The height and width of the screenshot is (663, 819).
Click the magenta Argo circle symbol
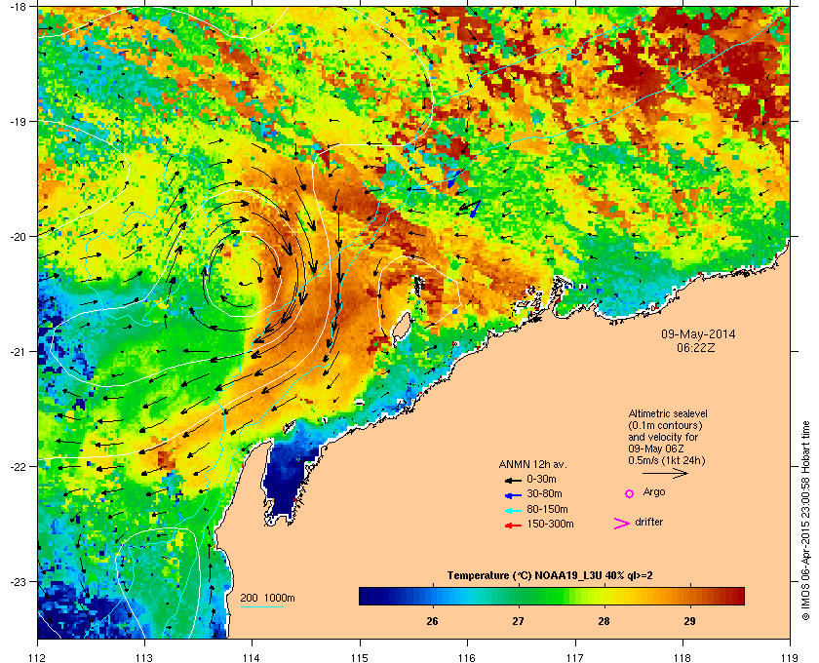point(630,493)
